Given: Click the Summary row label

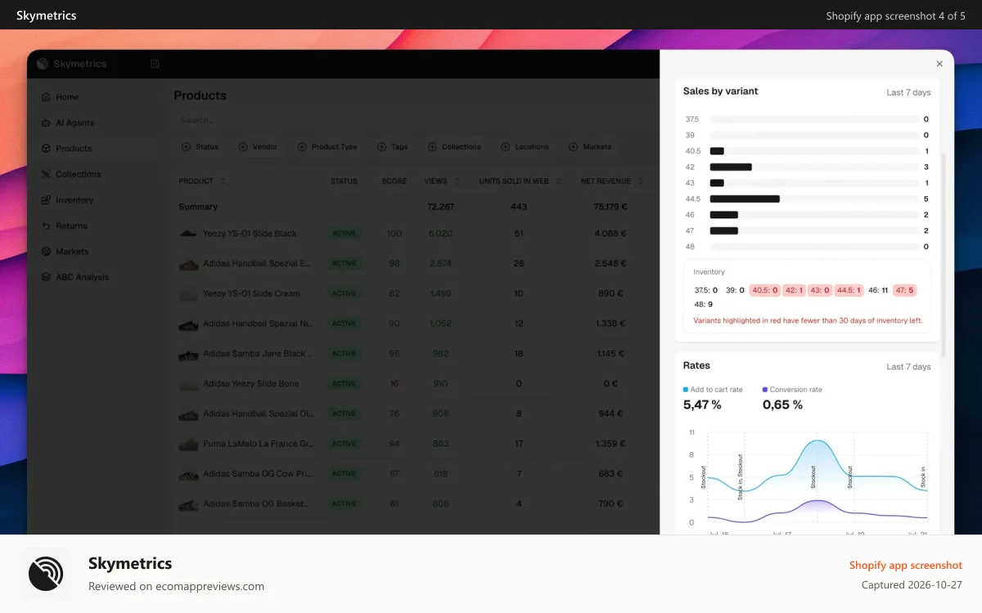Looking at the screenshot, I should coord(198,207).
